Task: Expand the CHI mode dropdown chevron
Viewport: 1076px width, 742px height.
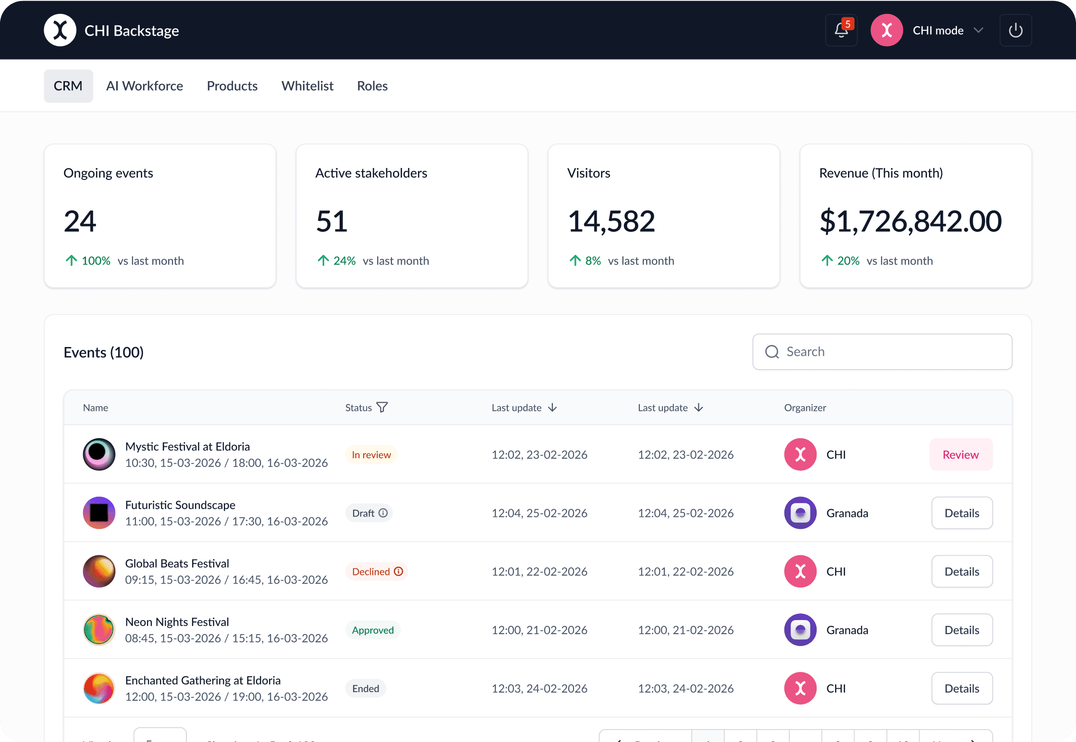Action: point(978,30)
